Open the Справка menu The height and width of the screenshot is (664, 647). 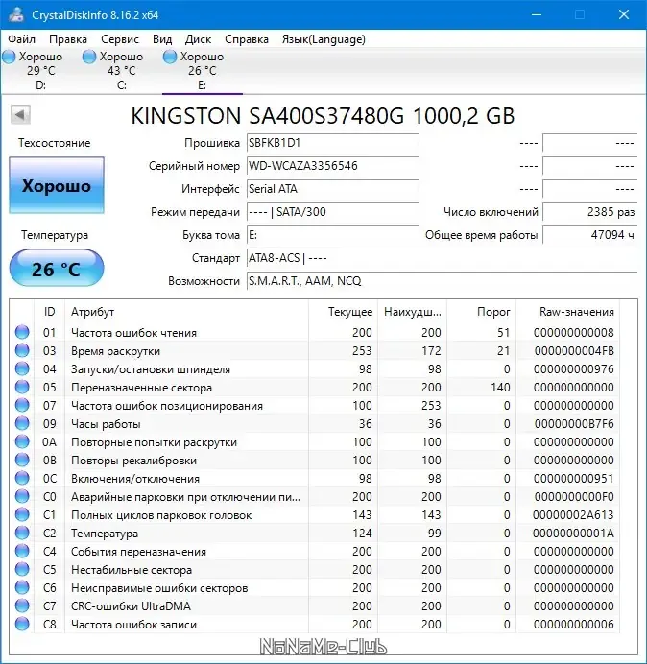pos(247,39)
